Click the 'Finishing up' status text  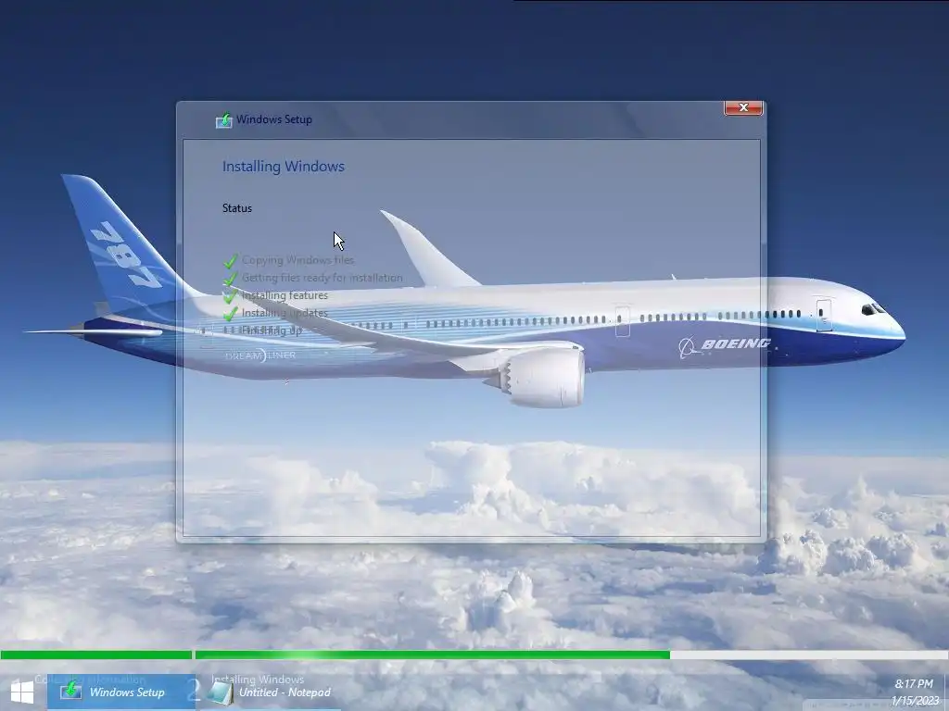click(272, 331)
